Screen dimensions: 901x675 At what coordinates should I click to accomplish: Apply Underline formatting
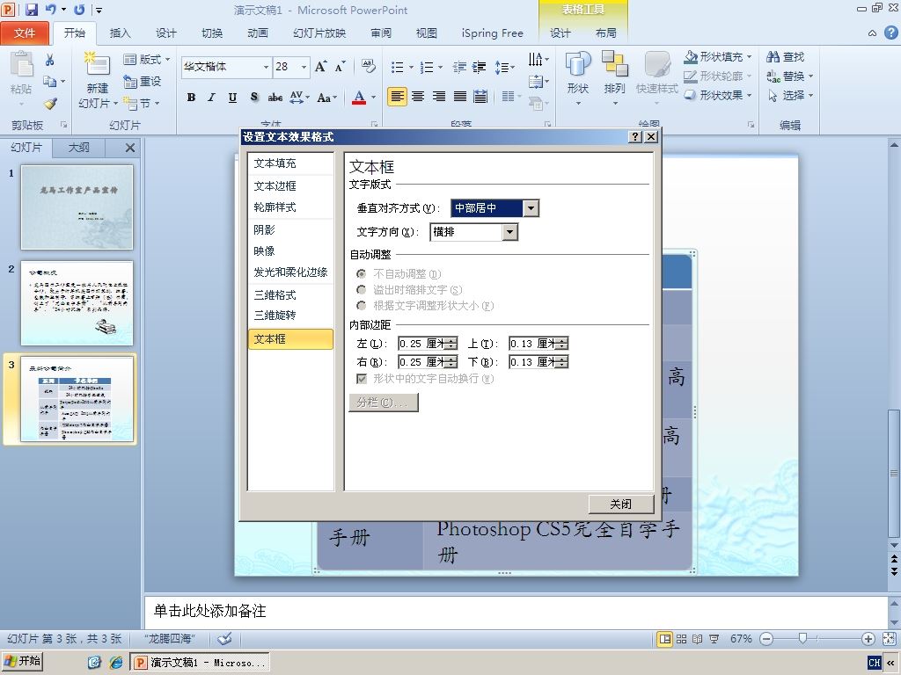pos(232,98)
